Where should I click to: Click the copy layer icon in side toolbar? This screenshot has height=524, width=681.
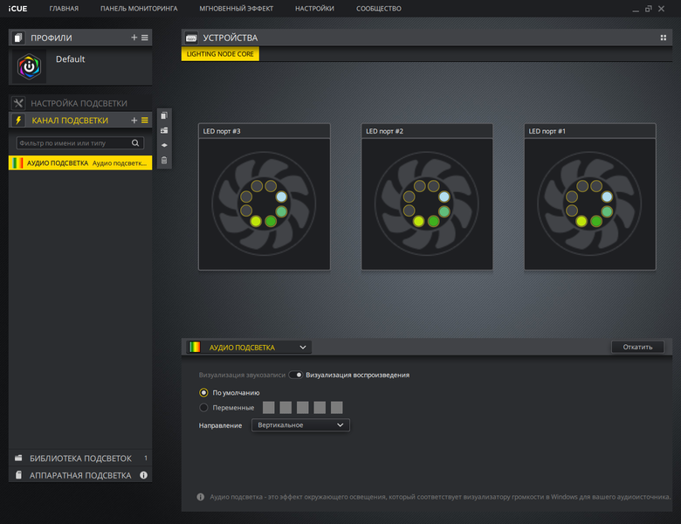(x=164, y=115)
